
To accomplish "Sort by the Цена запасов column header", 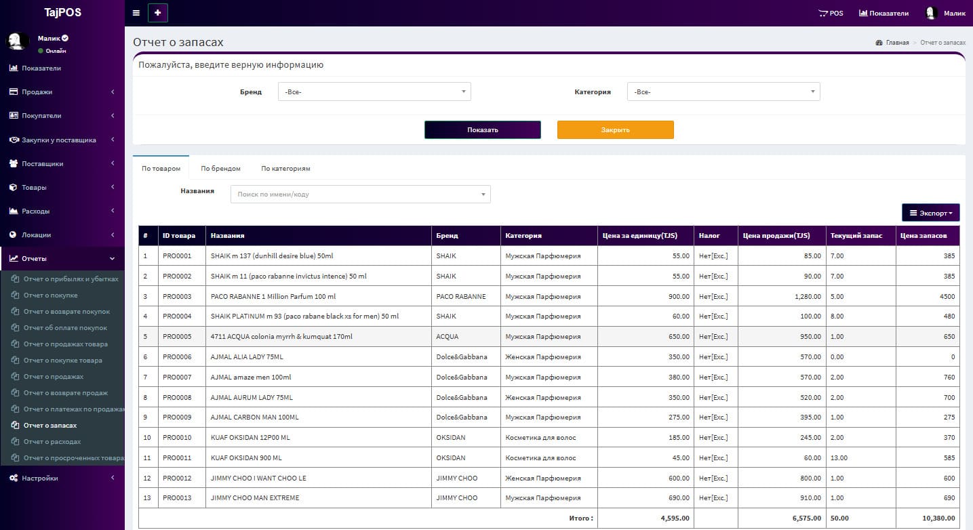I will [x=928, y=235].
